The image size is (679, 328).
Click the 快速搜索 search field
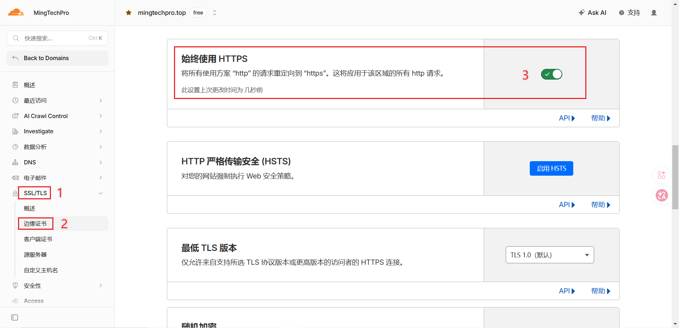[57, 38]
